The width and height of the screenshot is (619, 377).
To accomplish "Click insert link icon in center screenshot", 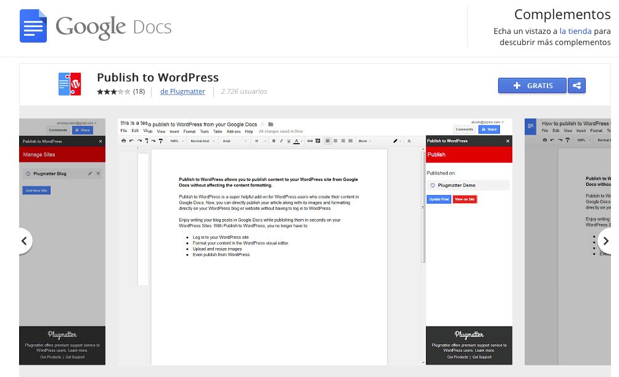I will click(310, 141).
